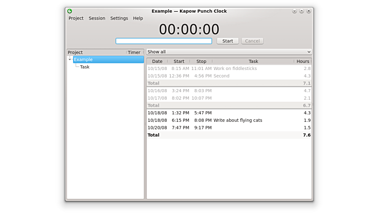Click the Hours column header
The width and height of the screenshot is (379, 213).
(x=302, y=61)
